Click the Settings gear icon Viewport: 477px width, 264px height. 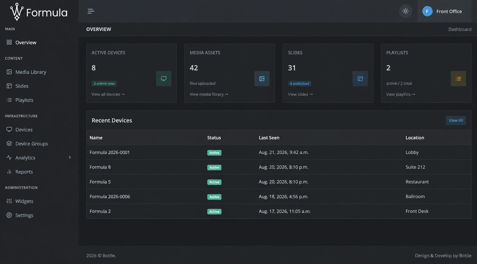pos(9,215)
